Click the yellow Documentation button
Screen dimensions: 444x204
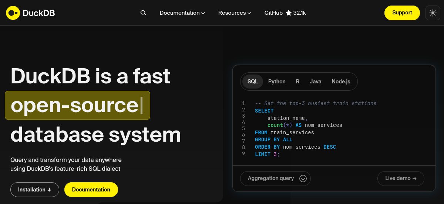pos(91,190)
